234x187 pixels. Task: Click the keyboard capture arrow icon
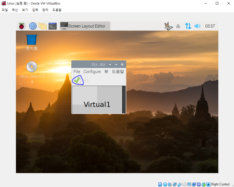tap(208, 184)
